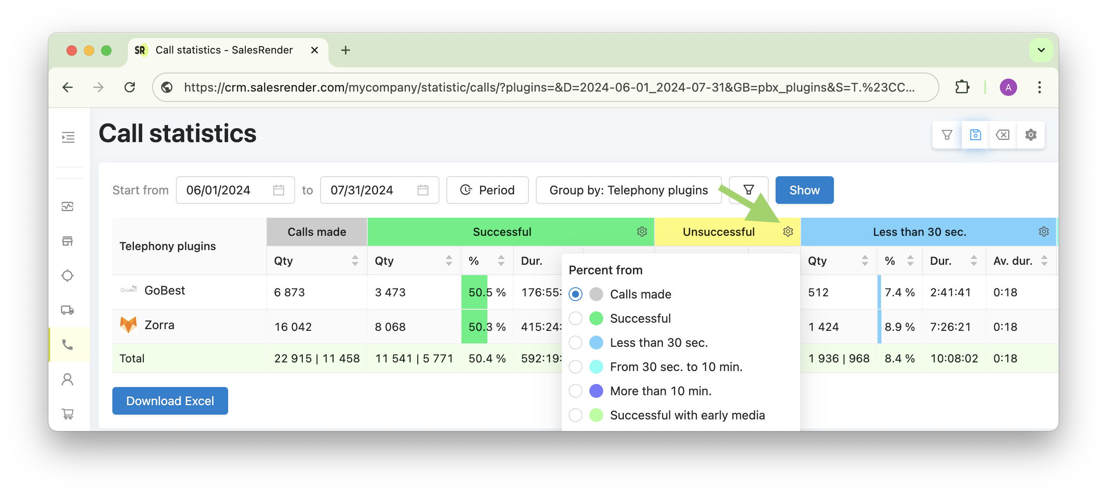
Task: Click Download Excel button
Action: pos(170,401)
